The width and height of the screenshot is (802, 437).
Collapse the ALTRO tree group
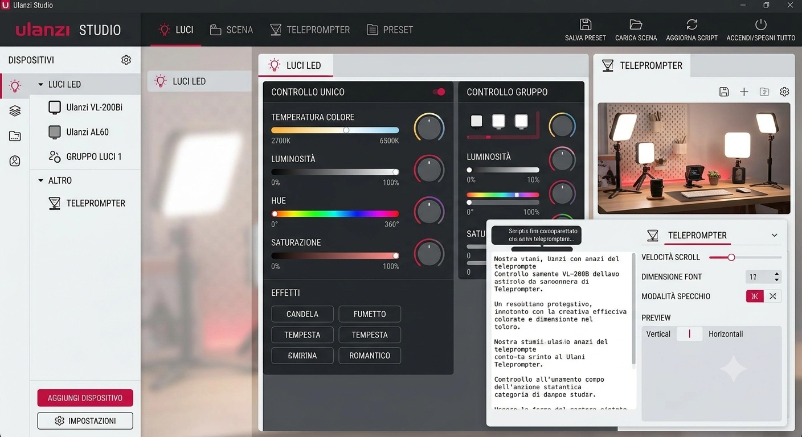(40, 180)
